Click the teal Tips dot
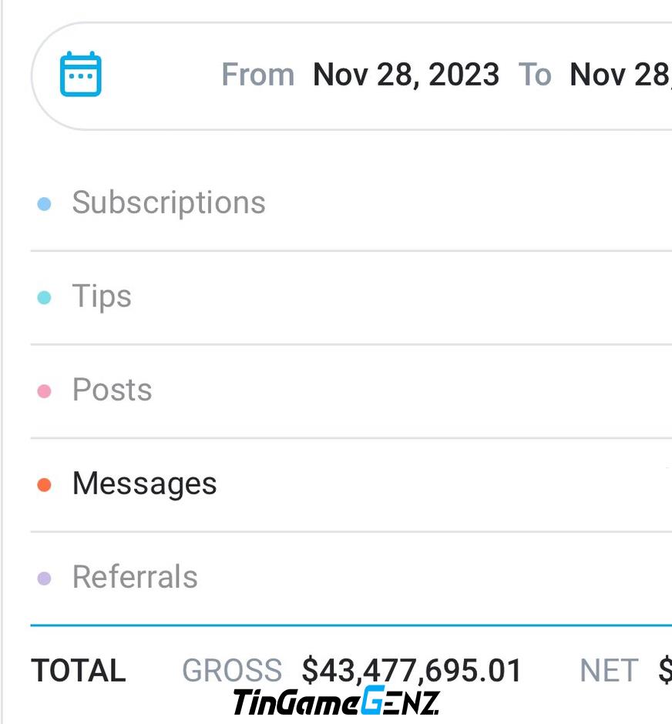The width and height of the screenshot is (672, 724). pos(45,297)
